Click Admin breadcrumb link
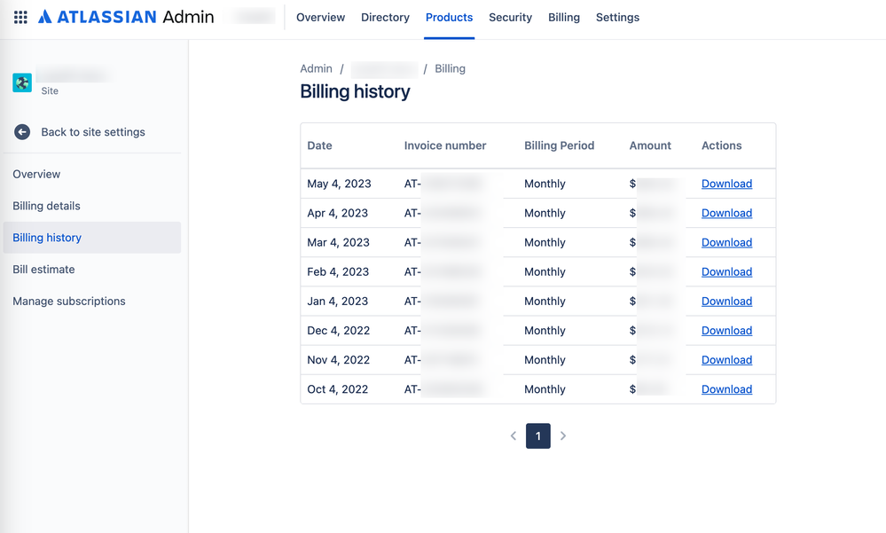 (316, 68)
